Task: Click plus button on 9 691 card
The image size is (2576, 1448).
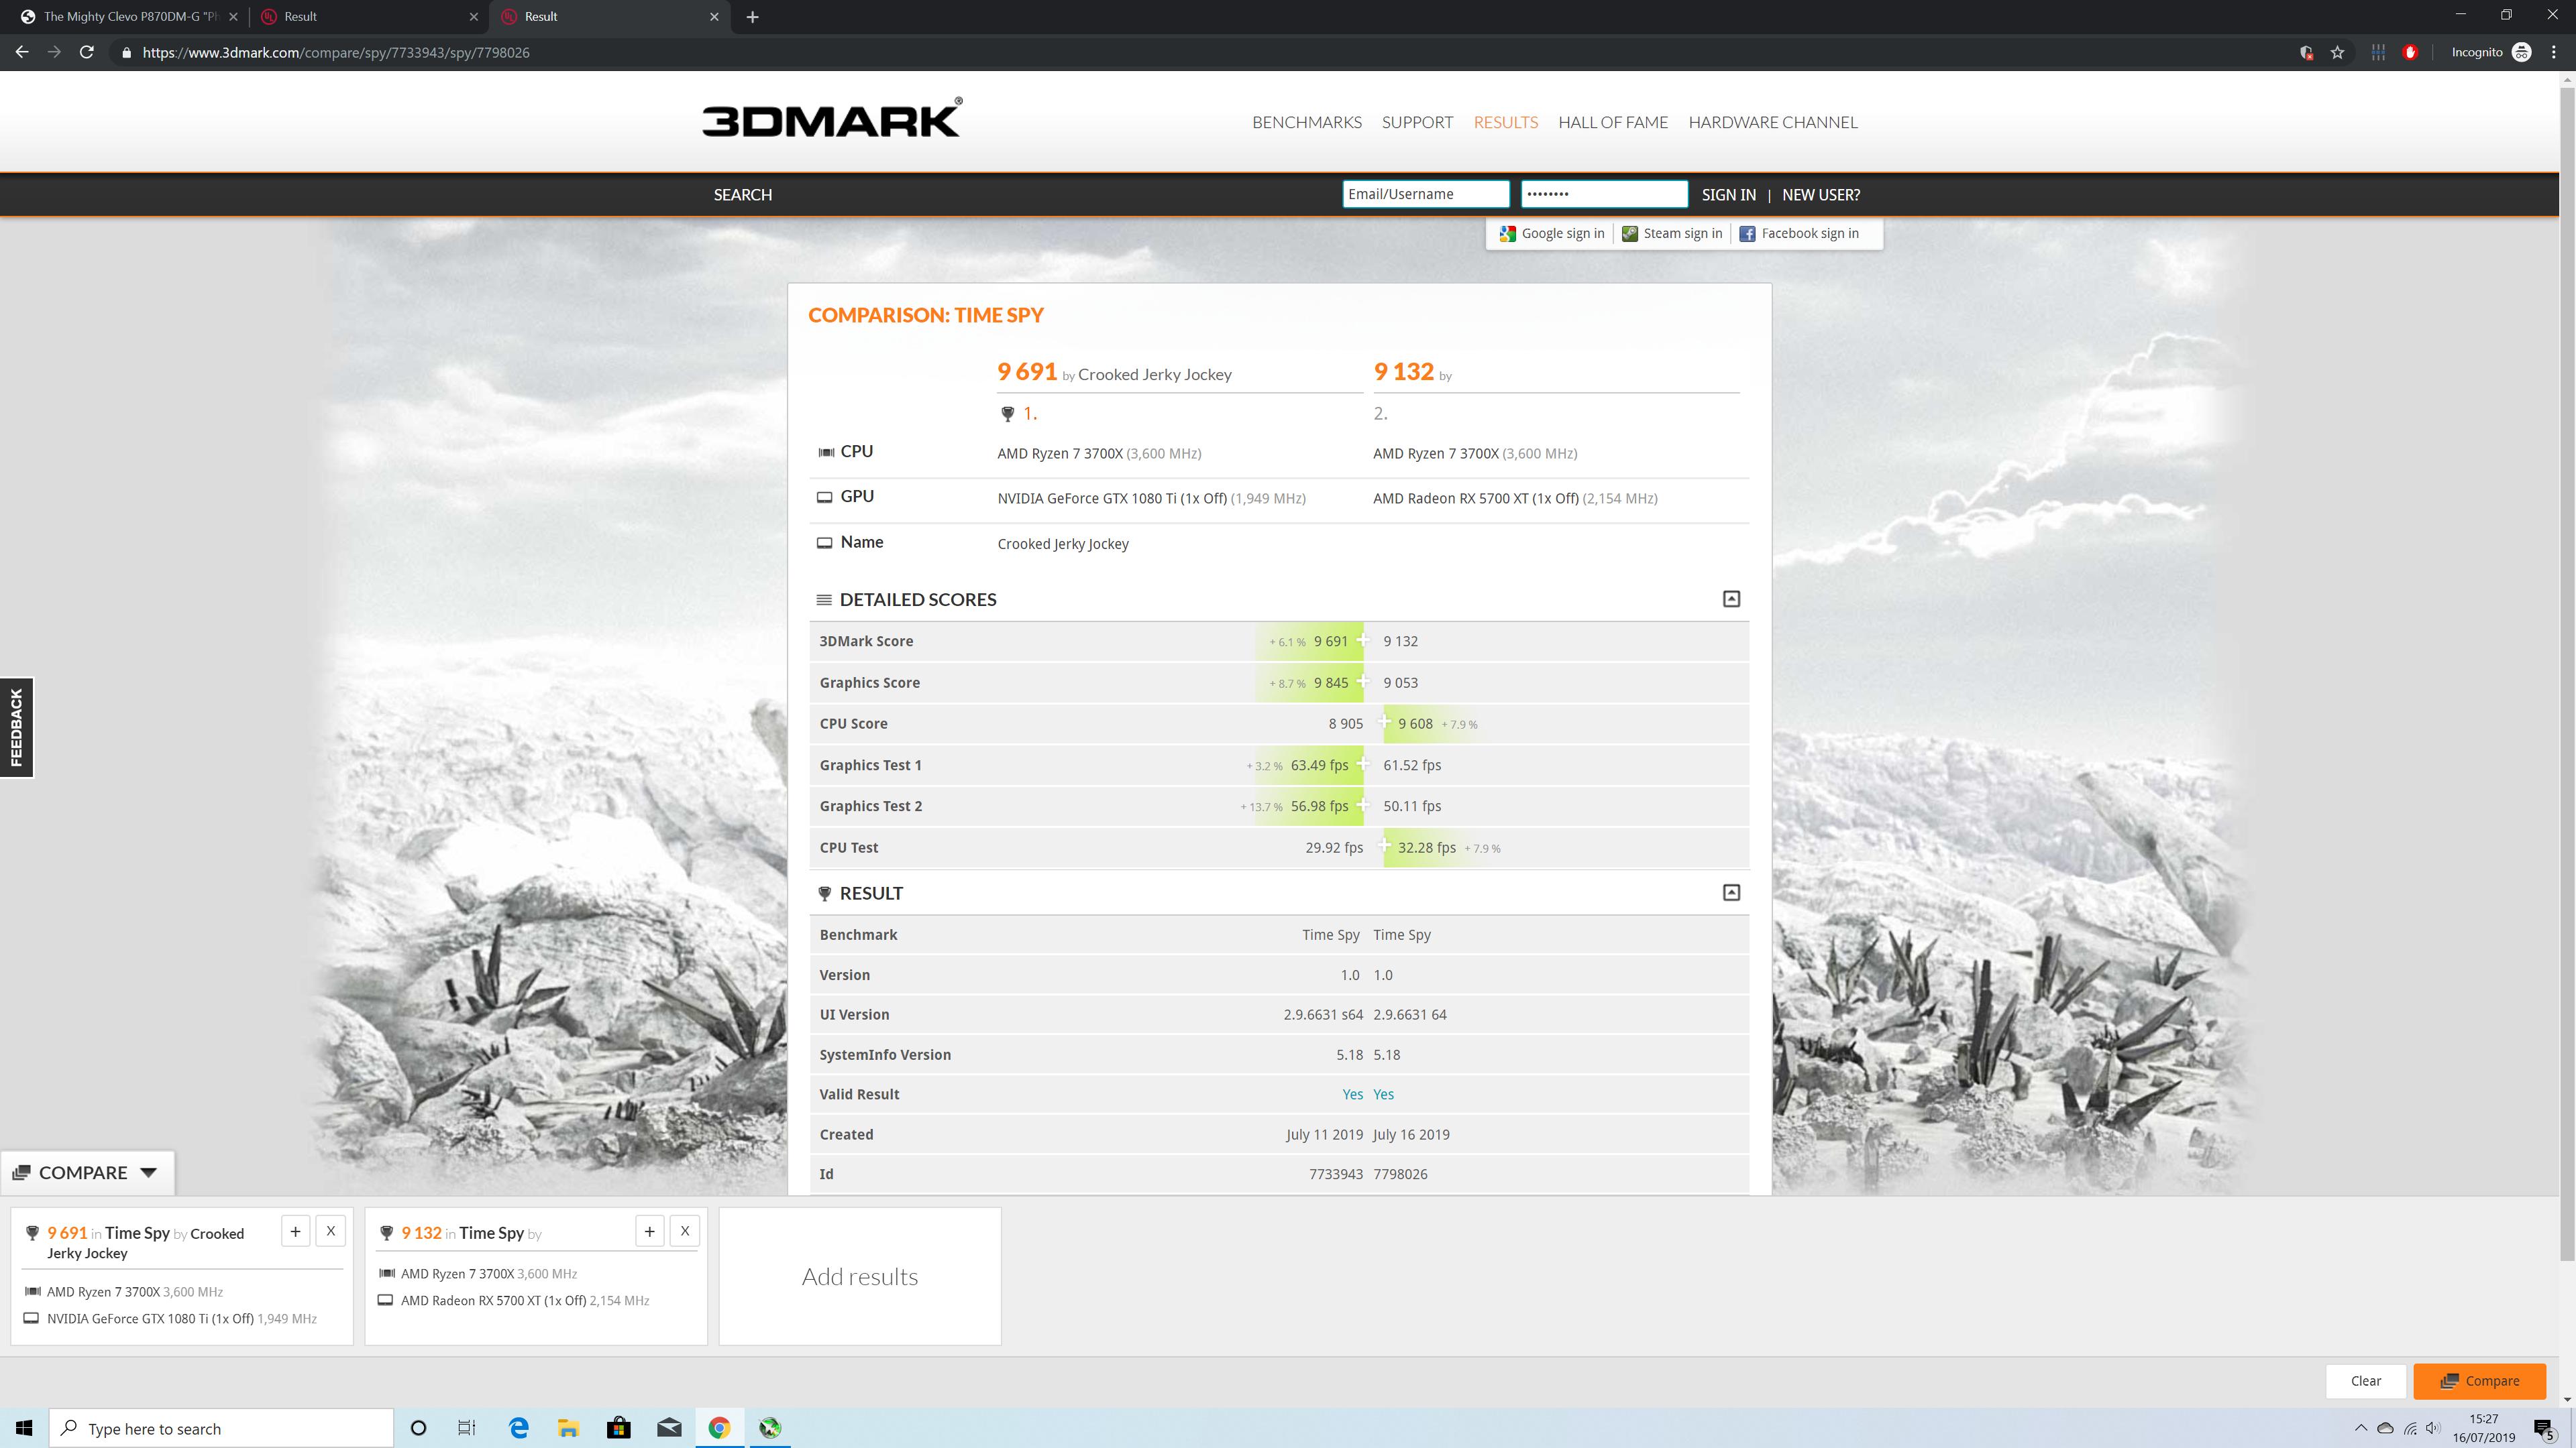Action: click(x=295, y=1231)
